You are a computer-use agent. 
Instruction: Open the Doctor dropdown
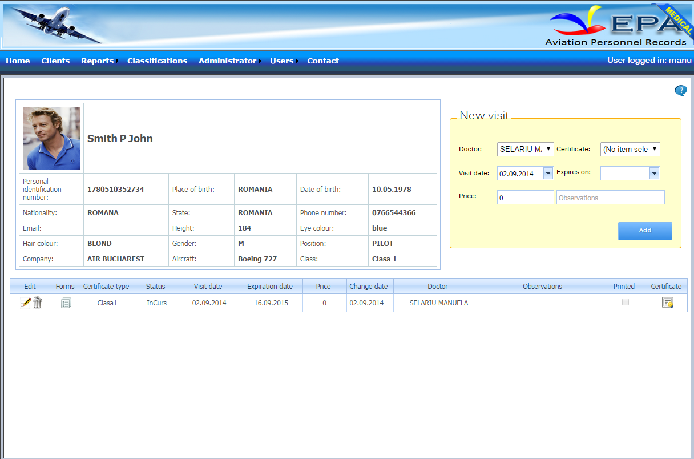click(x=525, y=149)
